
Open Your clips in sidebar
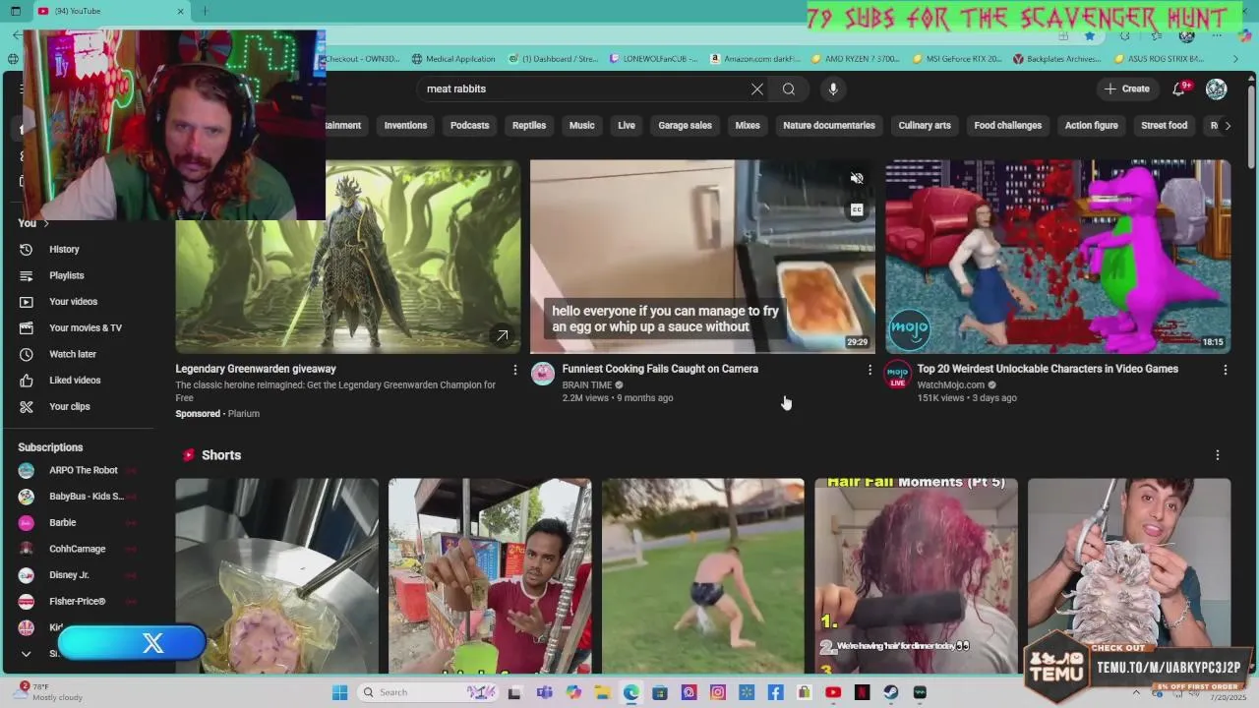tap(69, 406)
